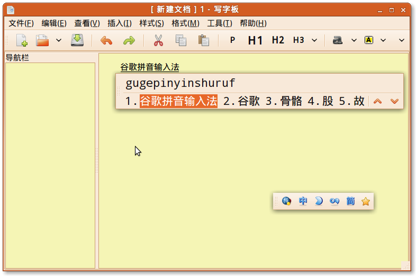Click the underlined text 谷歌拼音输入法 in document
This screenshot has width=416, height=276.
150,67
